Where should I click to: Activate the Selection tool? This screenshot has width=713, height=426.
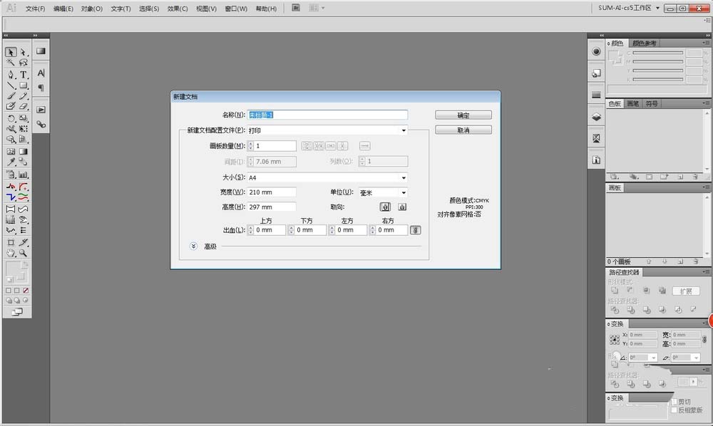(10, 51)
